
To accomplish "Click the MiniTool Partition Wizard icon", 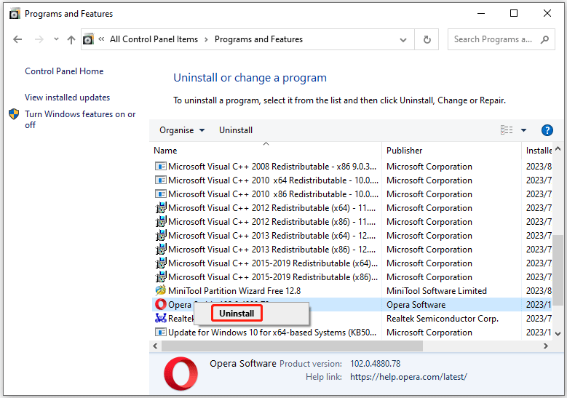I will pos(161,290).
